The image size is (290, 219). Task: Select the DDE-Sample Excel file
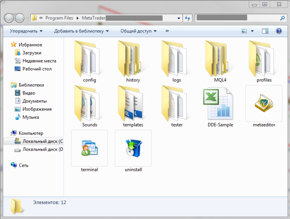220,106
